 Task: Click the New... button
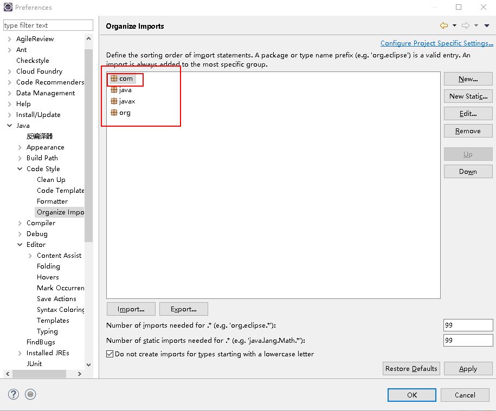pos(468,79)
